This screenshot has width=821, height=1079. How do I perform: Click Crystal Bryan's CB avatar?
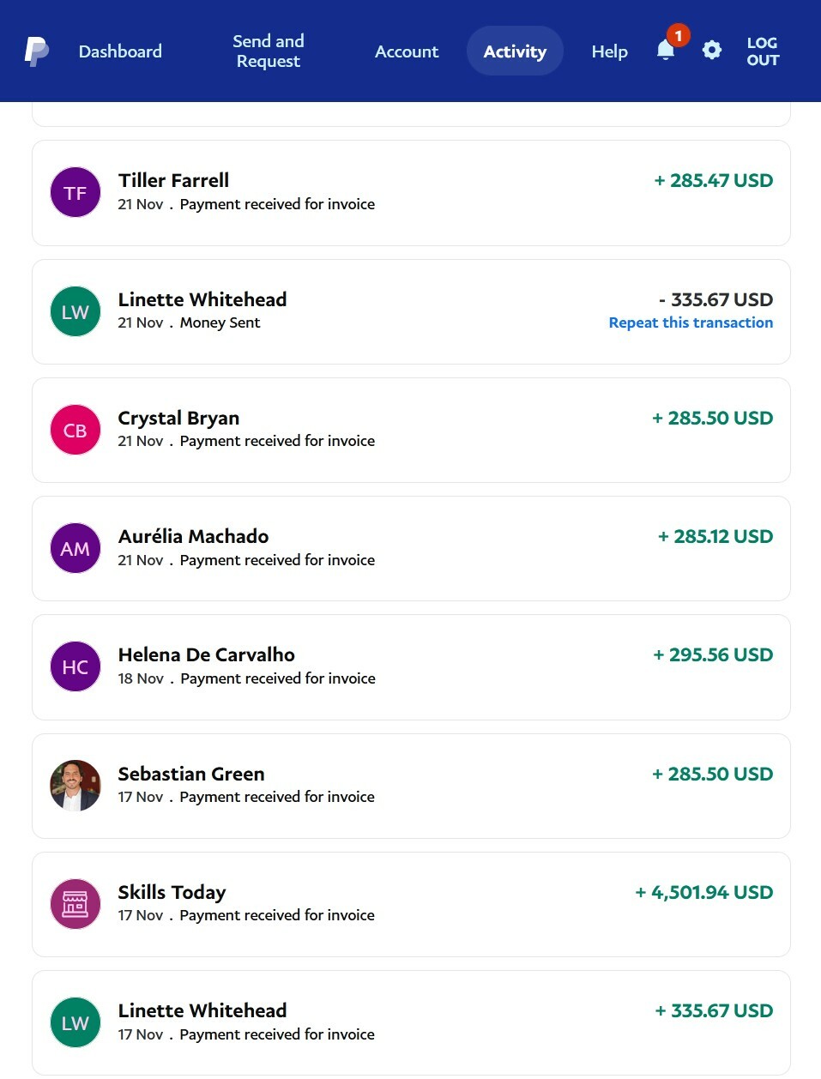[x=75, y=430]
